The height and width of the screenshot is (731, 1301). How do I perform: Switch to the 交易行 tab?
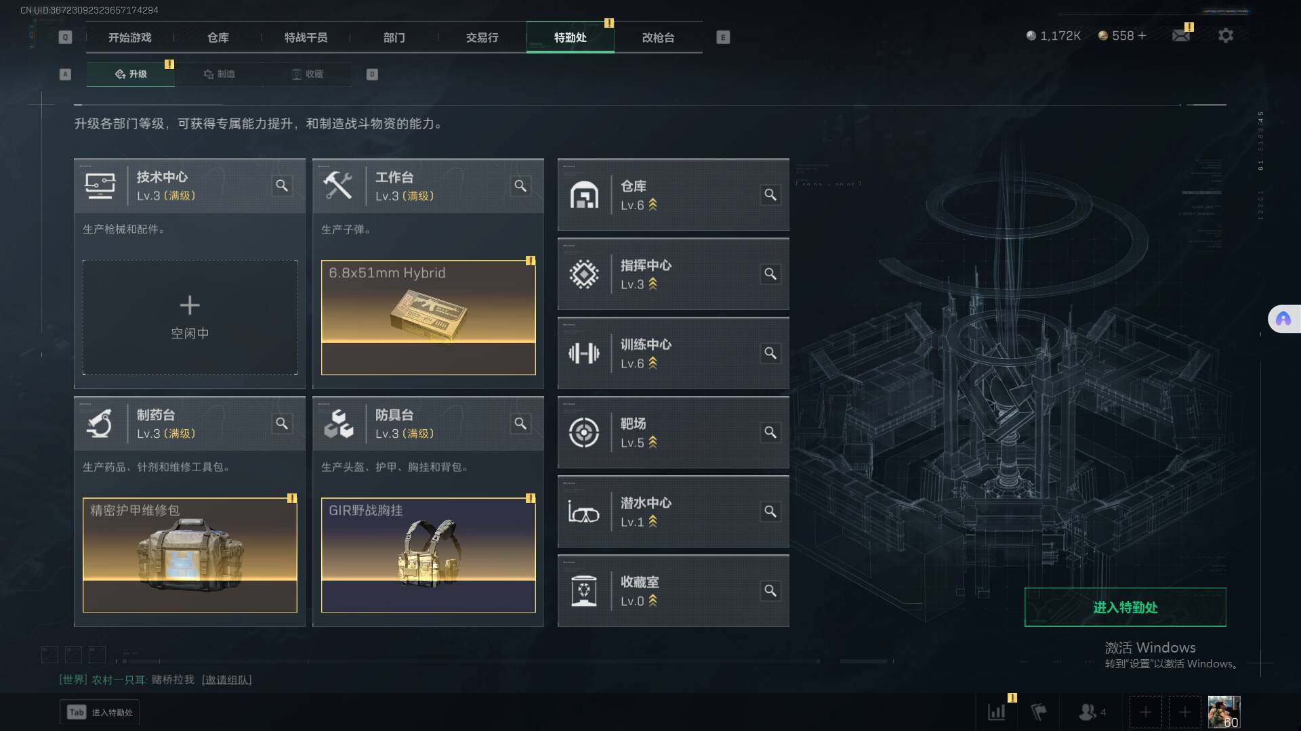(x=482, y=37)
